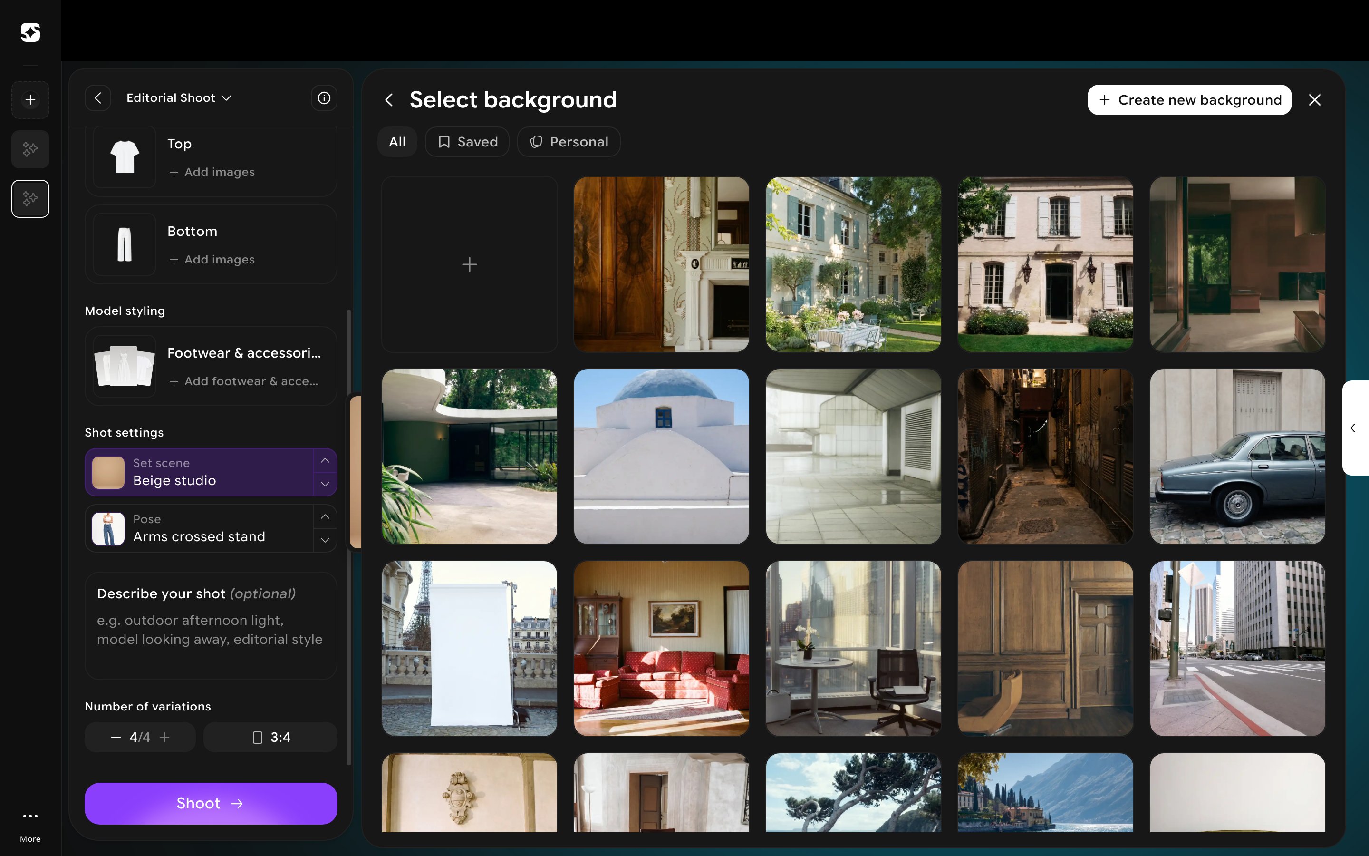Select the vintage blue car background
1369x856 pixels.
point(1238,457)
